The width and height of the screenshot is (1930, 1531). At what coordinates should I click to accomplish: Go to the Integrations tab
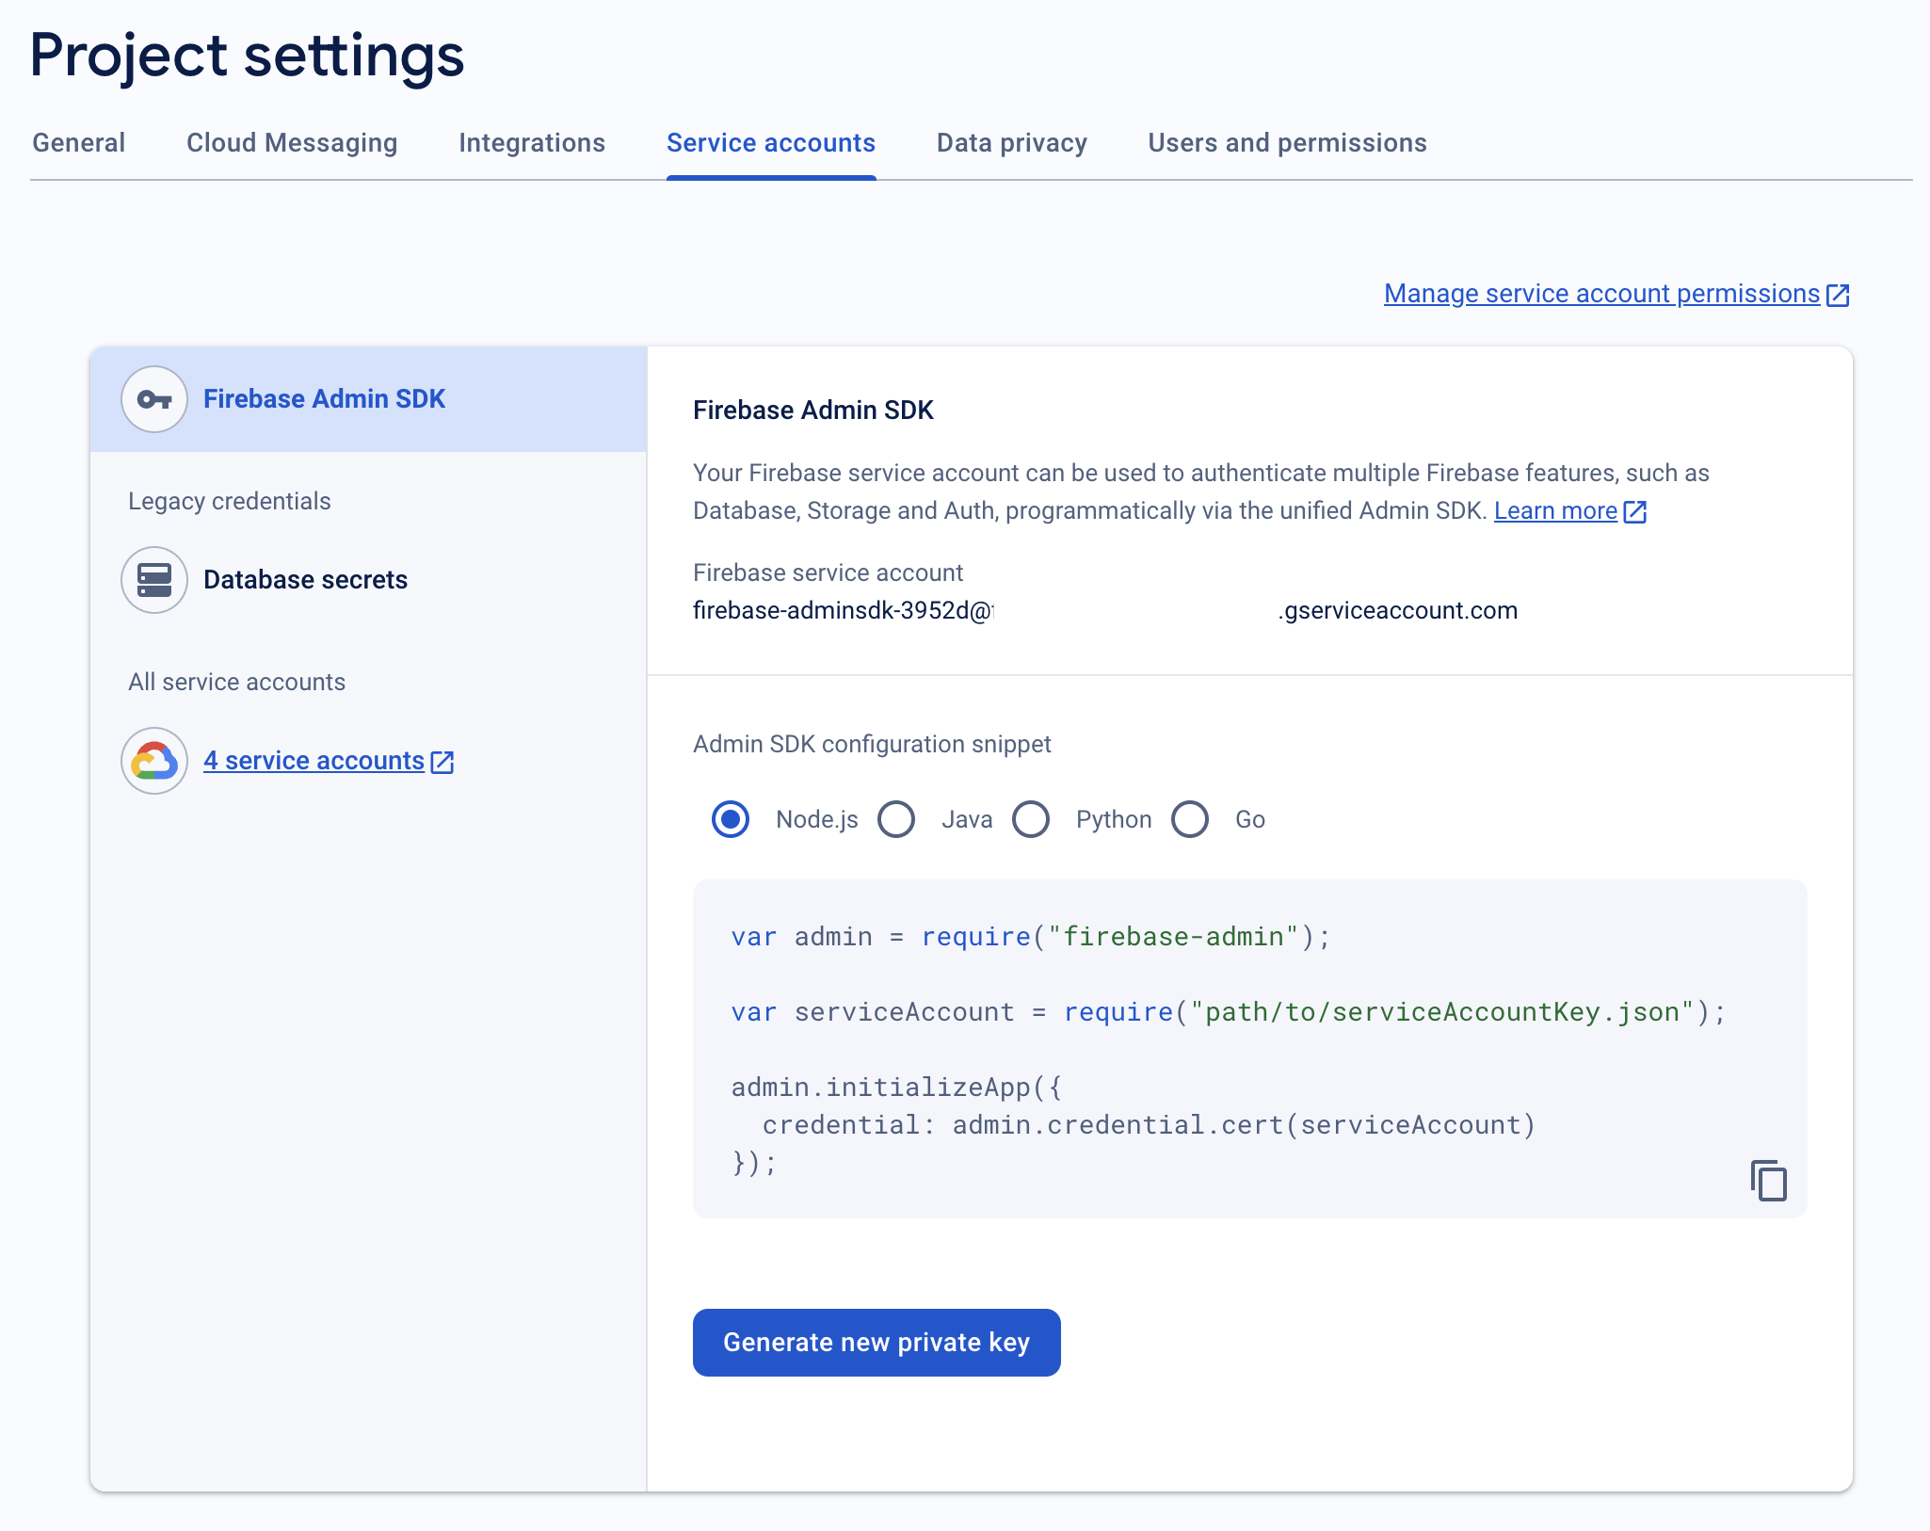(x=532, y=143)
